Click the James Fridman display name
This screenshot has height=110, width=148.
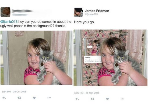click(97, 11)
